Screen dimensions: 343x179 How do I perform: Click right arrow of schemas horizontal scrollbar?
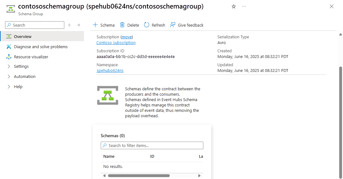coord(199,176)
